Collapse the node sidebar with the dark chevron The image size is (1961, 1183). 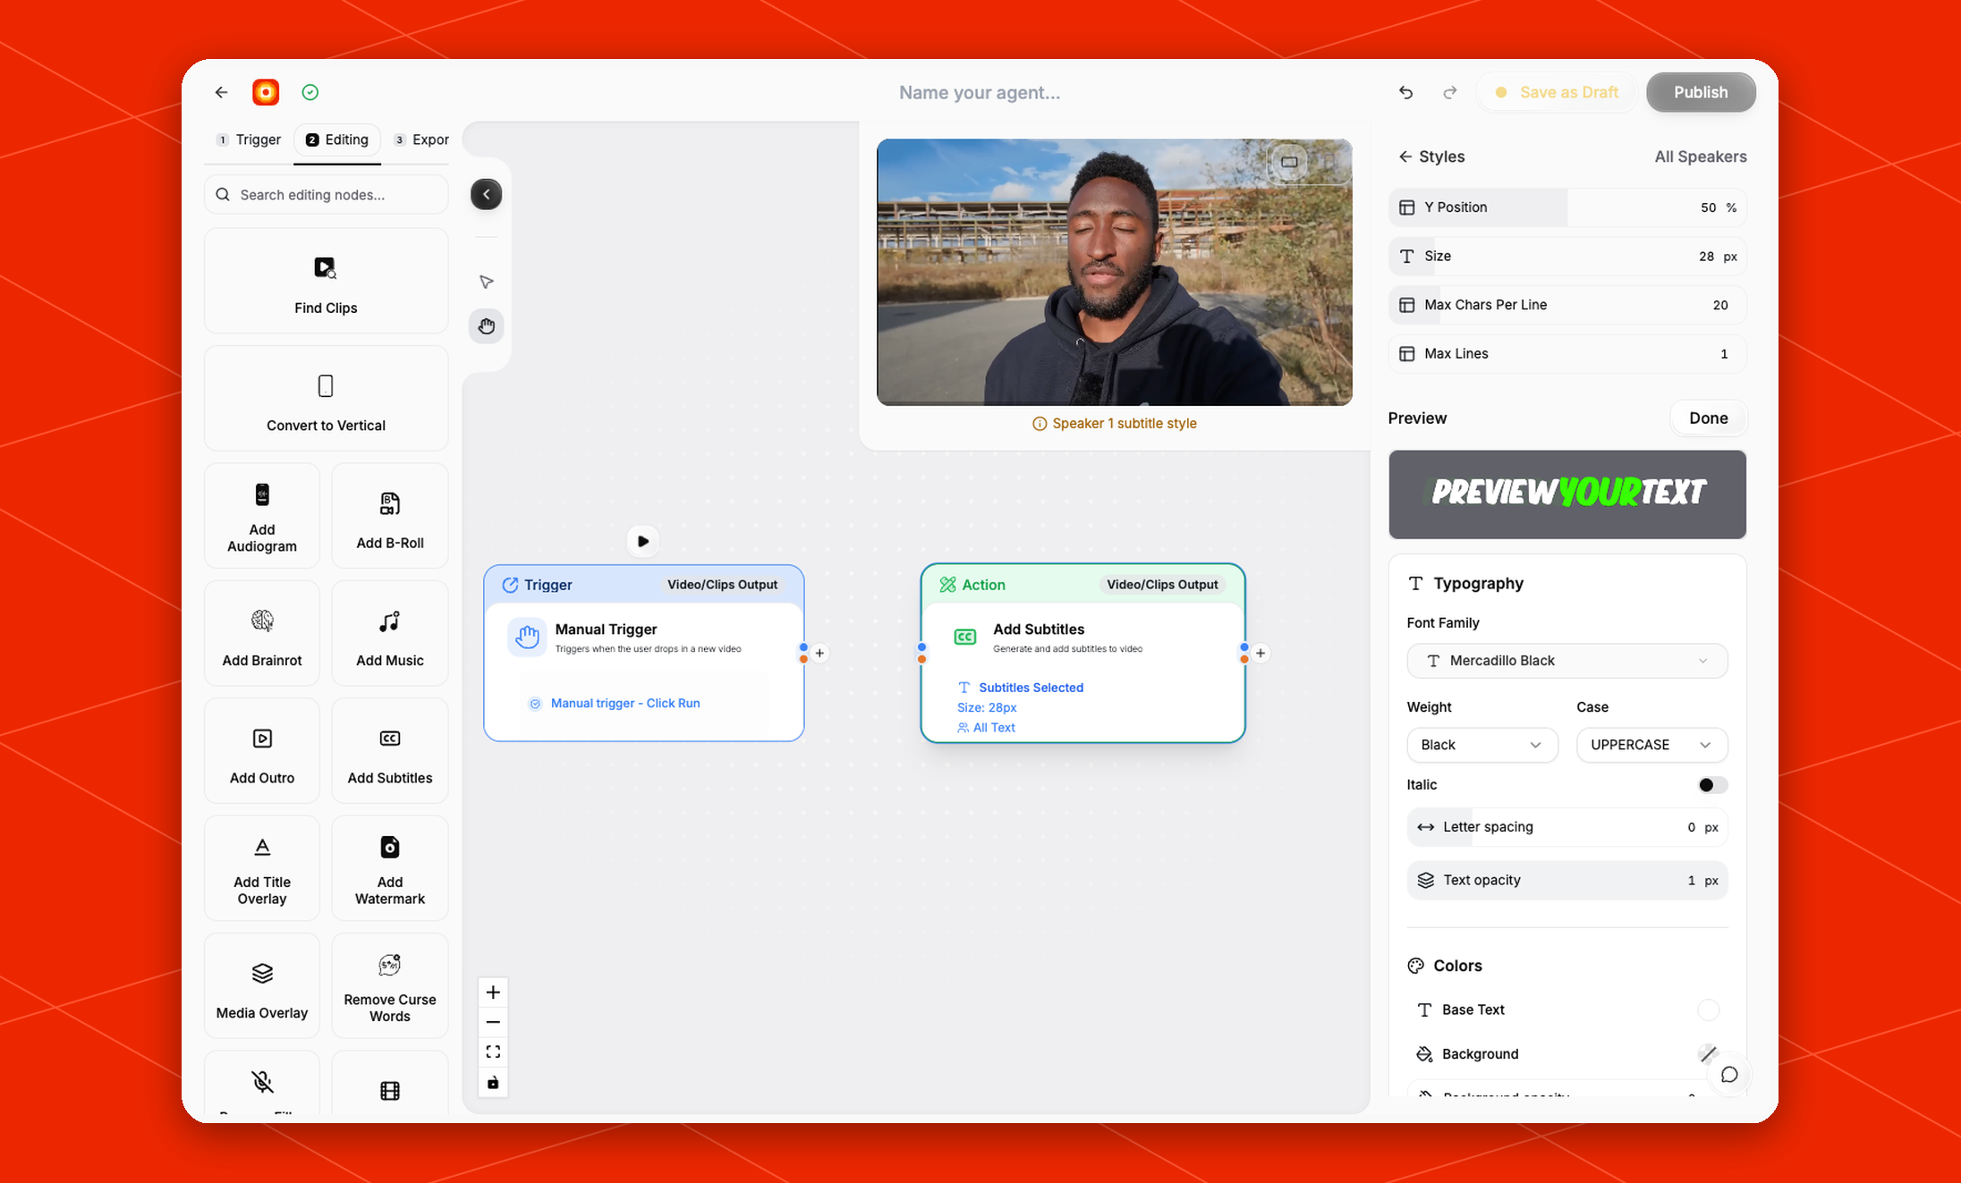click(x=487, y=194)
